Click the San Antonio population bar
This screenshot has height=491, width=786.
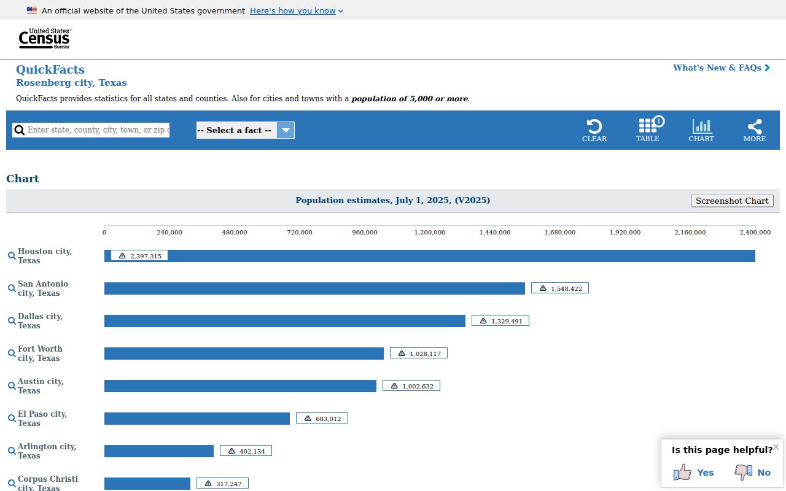click(314, 288)
